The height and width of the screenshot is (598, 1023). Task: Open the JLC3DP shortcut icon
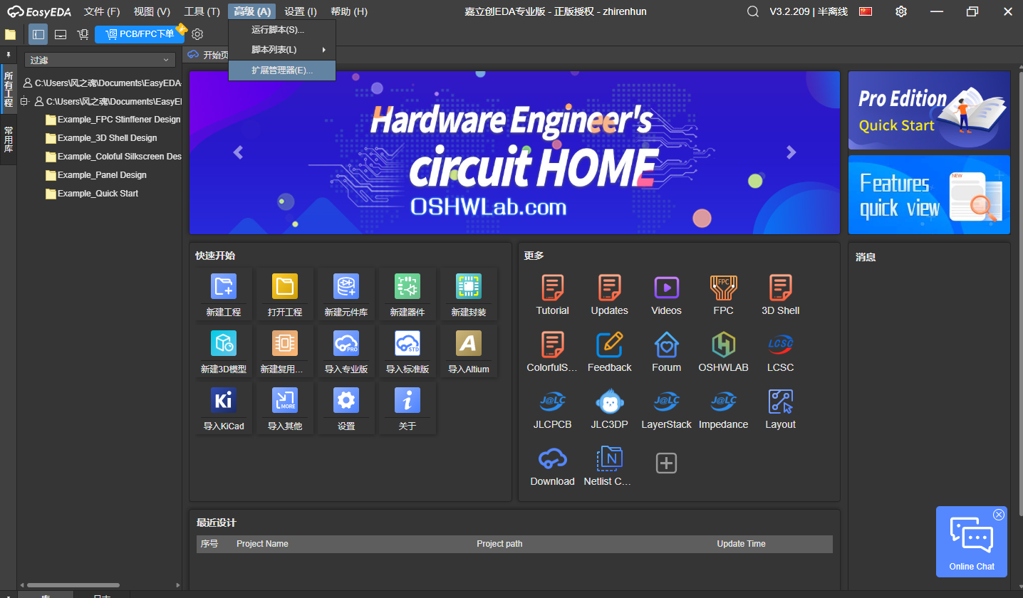(x=610, y=402)
